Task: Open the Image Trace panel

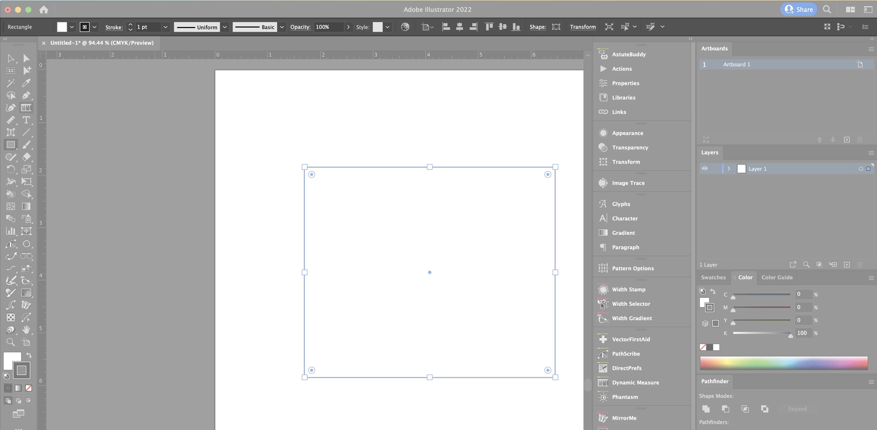Action: (x=628, y=183)
